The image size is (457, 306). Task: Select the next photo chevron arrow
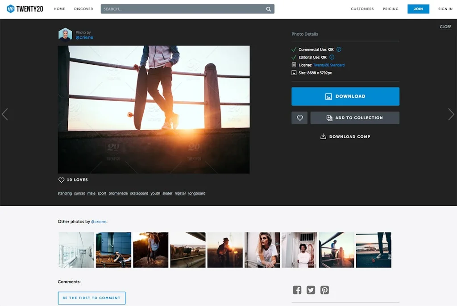451,115
